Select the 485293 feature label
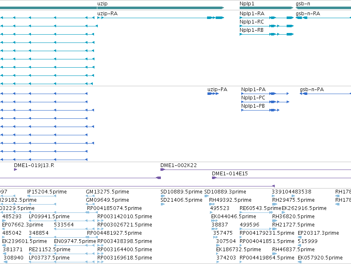 point(12,217)
